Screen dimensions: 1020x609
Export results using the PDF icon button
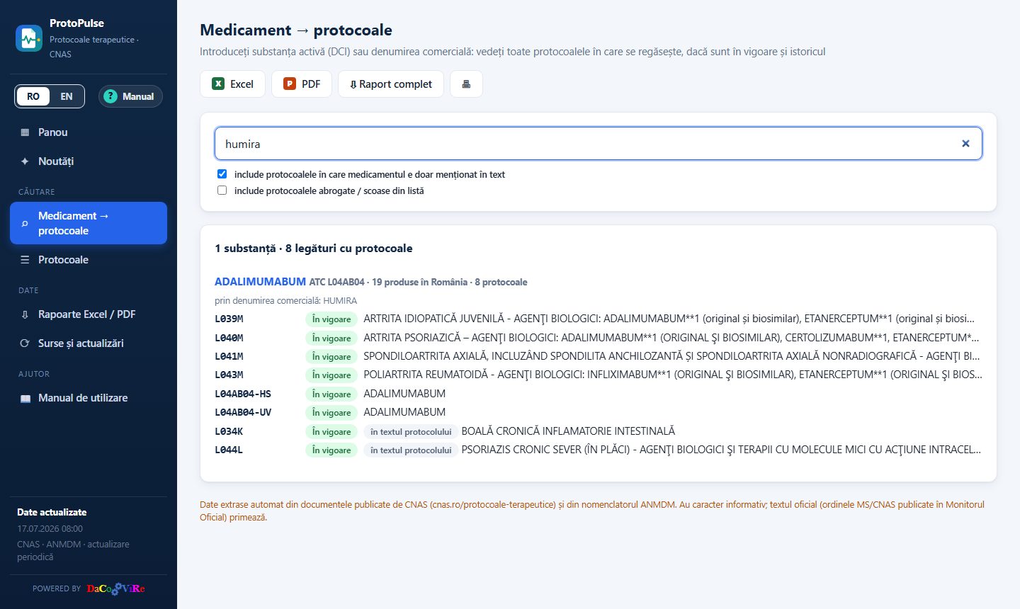(x=302, y=84)
